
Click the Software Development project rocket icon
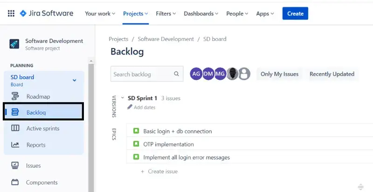click(x=14, y=44)
